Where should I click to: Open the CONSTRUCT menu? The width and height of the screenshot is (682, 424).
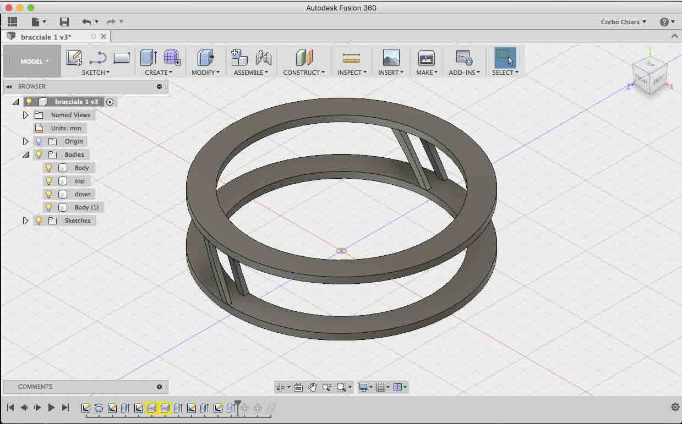tap(304, 73)
